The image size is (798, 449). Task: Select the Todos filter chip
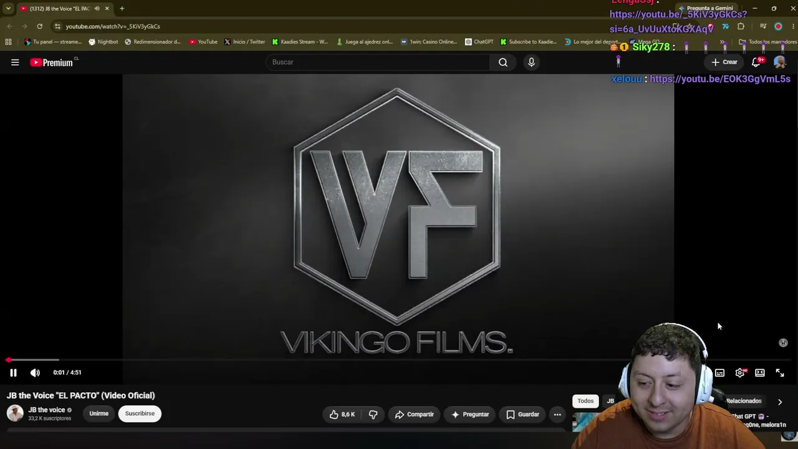585,401
